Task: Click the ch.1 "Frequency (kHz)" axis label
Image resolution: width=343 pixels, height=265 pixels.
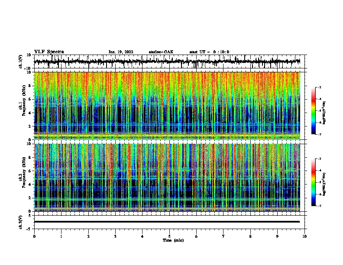Action: pos(24,101)
